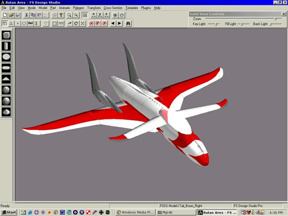Expand the Template menu

[x=131, y=8]
